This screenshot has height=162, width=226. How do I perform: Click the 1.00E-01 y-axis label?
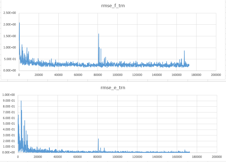pos(9,147)
